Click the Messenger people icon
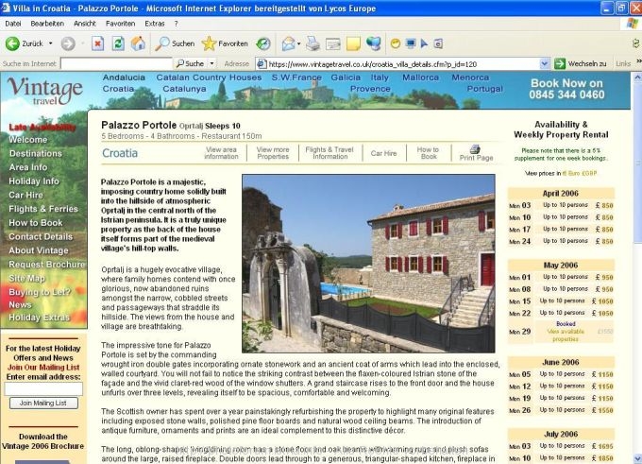This screenshot has width=642, height=464. point(374,43)
